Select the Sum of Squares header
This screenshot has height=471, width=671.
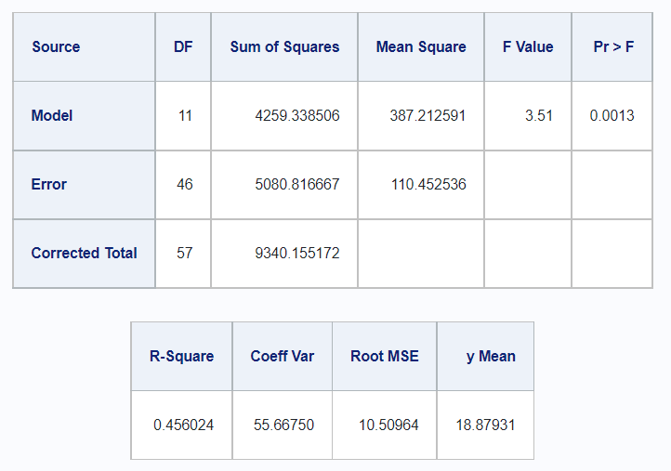[284, 47]
